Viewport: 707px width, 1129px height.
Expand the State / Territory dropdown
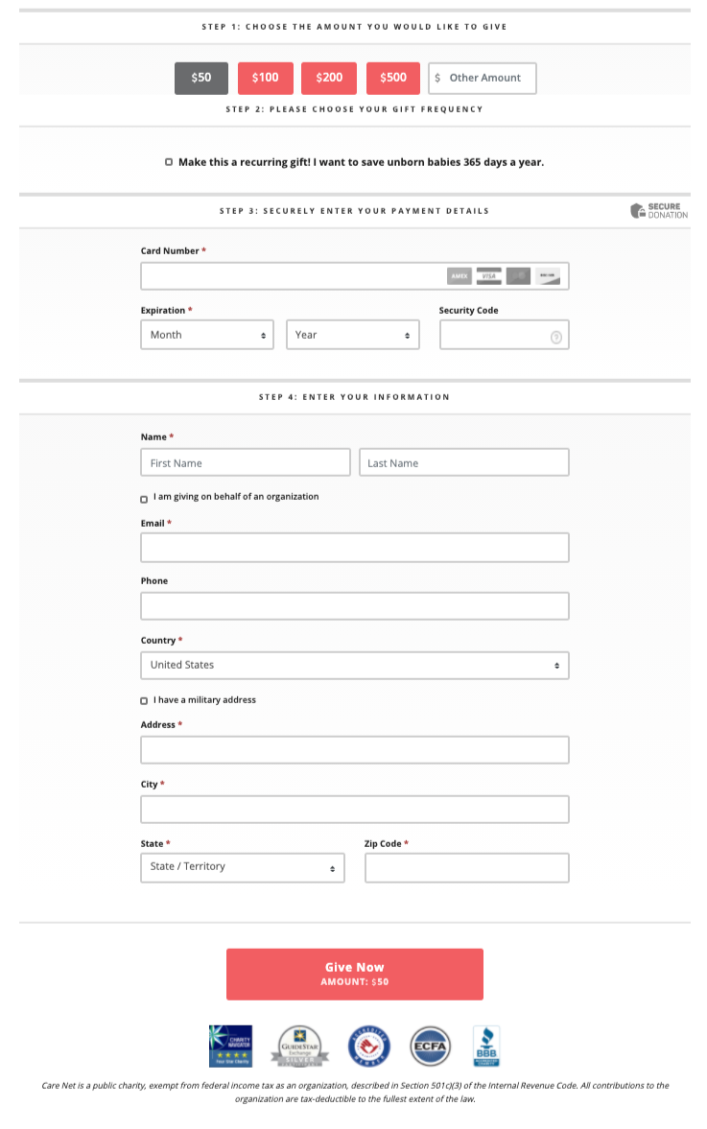click(243, 867)
